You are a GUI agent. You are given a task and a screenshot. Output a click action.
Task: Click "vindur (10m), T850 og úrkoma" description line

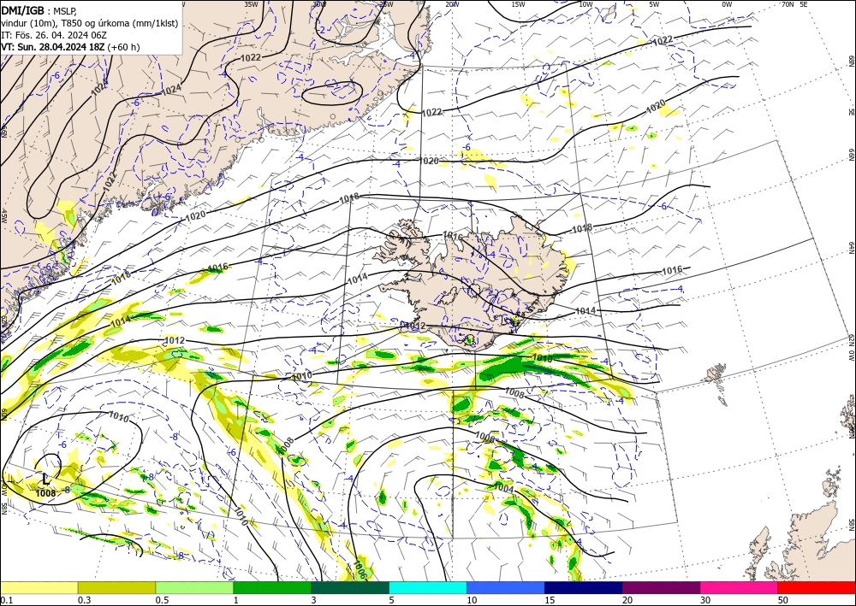tap(90, 23)
